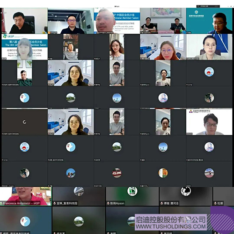Open the WWW.TUSHOLDINGS.COM link
234x234 pixels.
click(x=171, y=227)
